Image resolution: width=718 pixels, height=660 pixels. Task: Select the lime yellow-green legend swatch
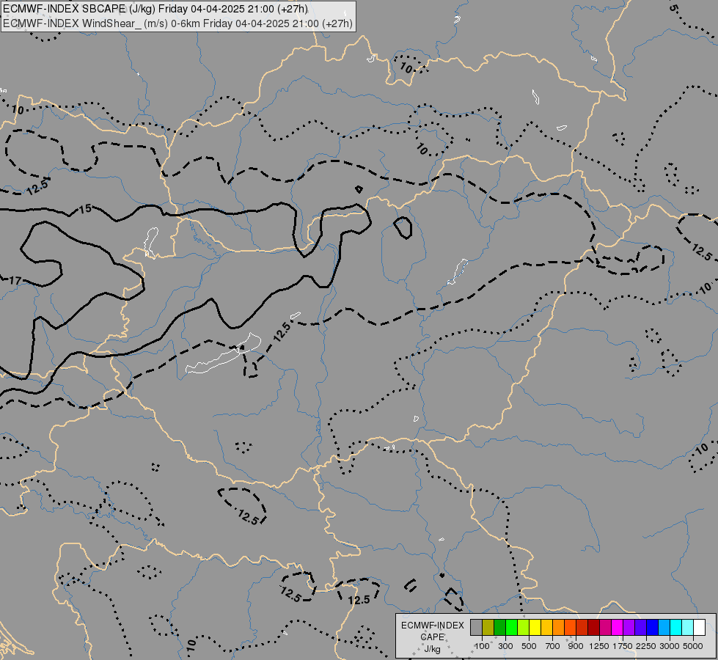(524, 628)
